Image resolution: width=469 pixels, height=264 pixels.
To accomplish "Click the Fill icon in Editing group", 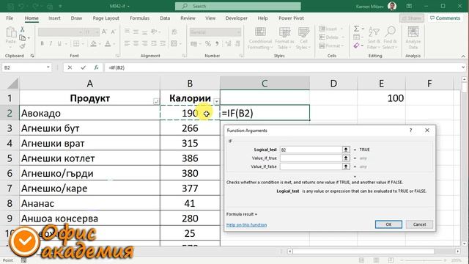I will point(356,37).
